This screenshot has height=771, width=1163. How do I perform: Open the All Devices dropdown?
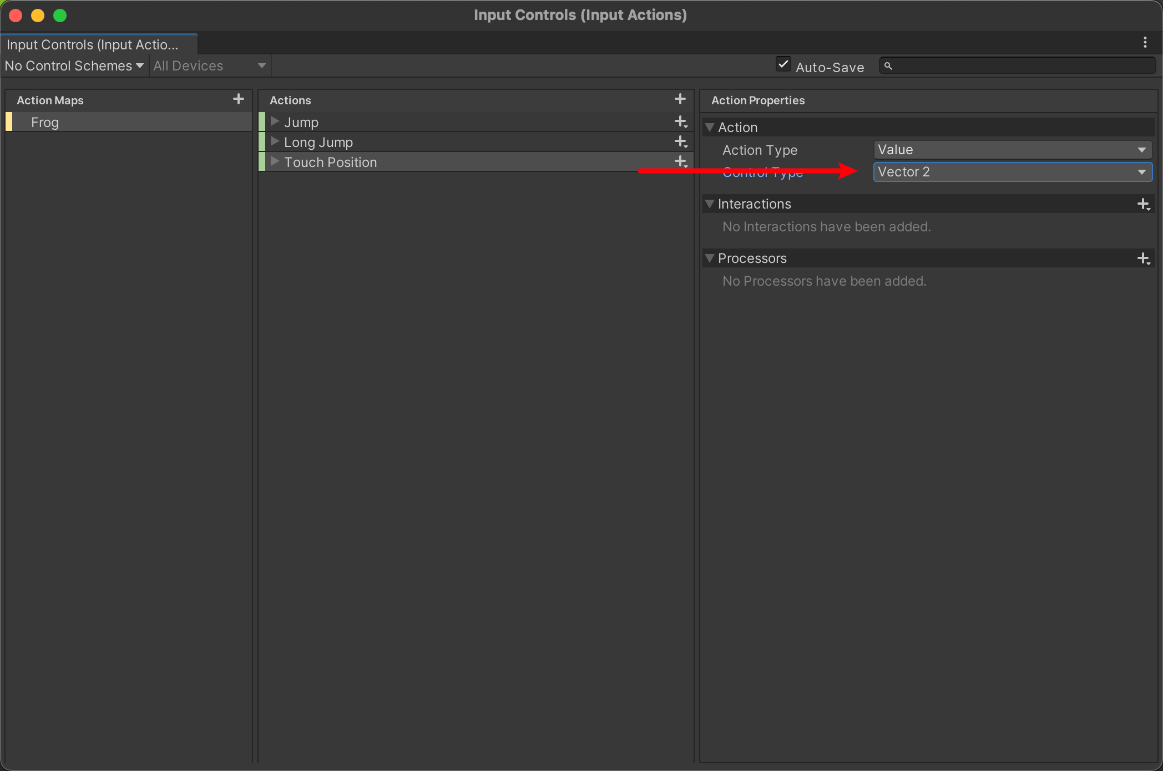coord(210,66)
